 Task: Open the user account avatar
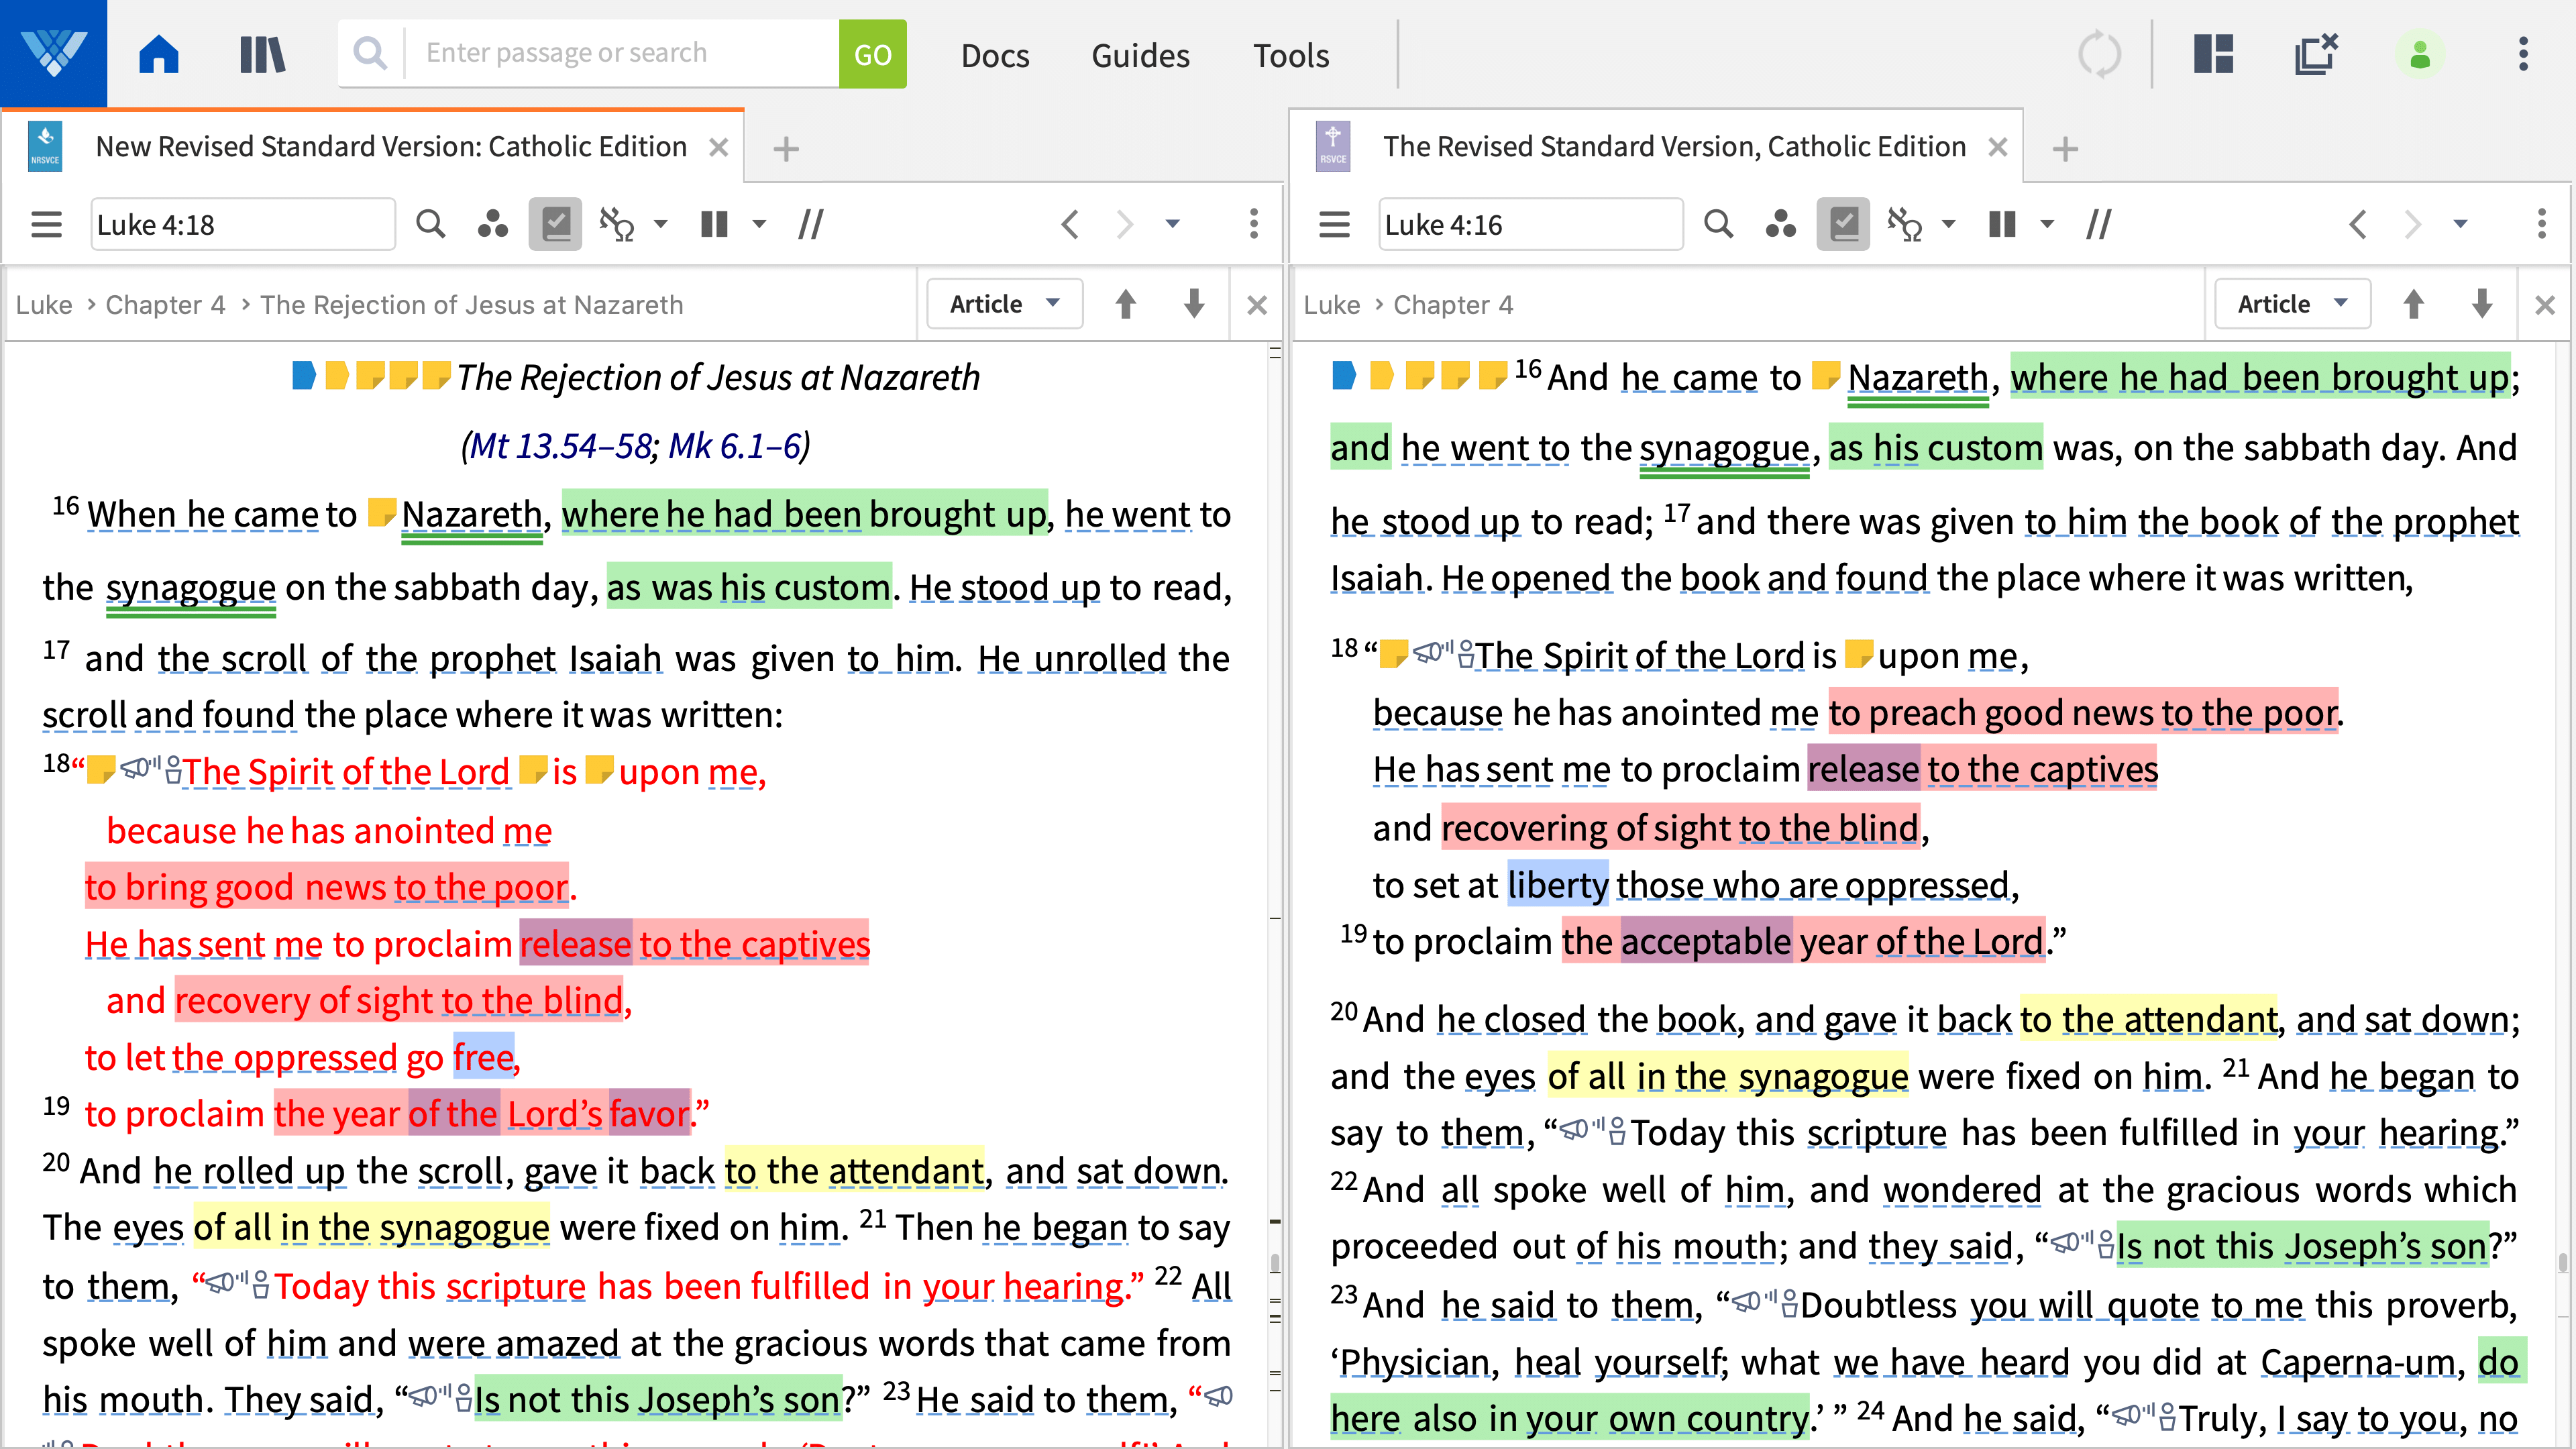(2420, 54)
